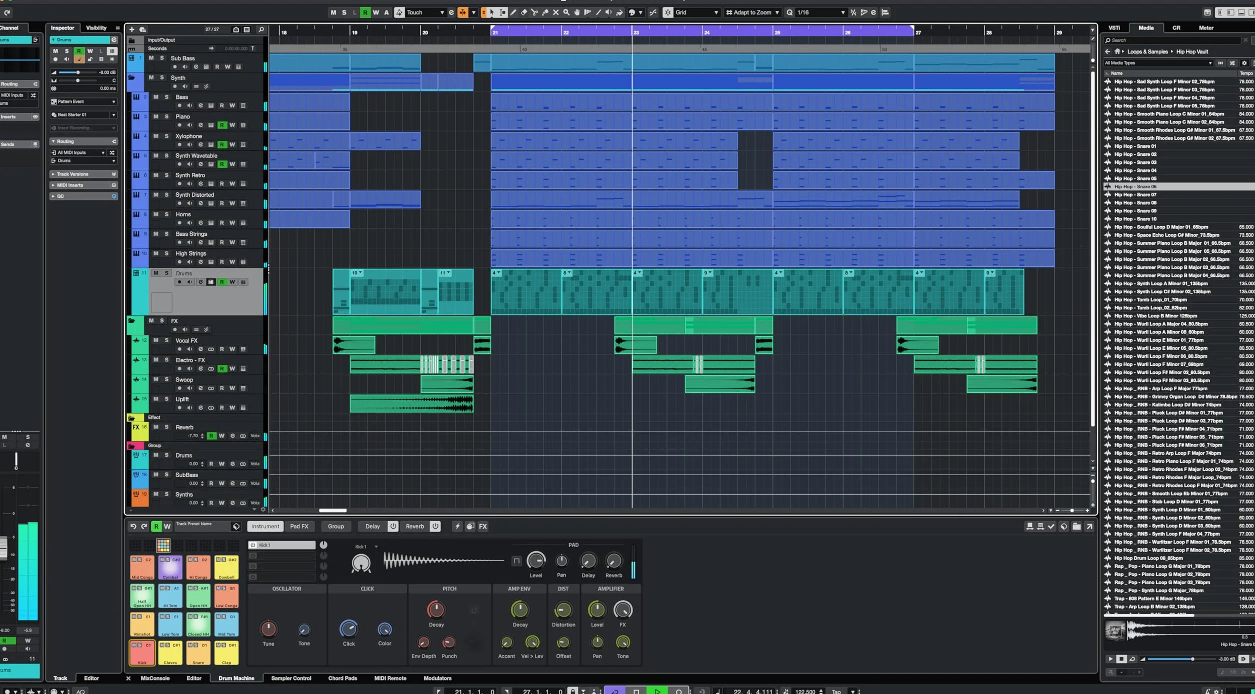Screen dimensions: 1255x694
Task: Select the Draw pencil tool
Action: pos(513,12)
